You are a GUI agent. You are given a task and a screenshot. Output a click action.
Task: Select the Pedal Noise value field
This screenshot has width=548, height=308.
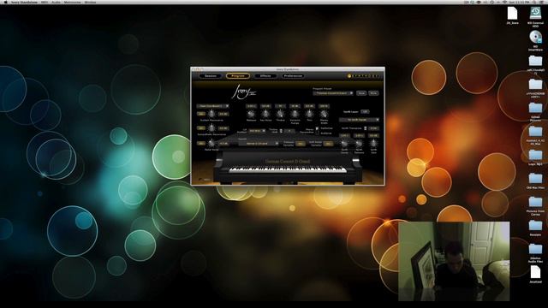click(x=223, y=143)
